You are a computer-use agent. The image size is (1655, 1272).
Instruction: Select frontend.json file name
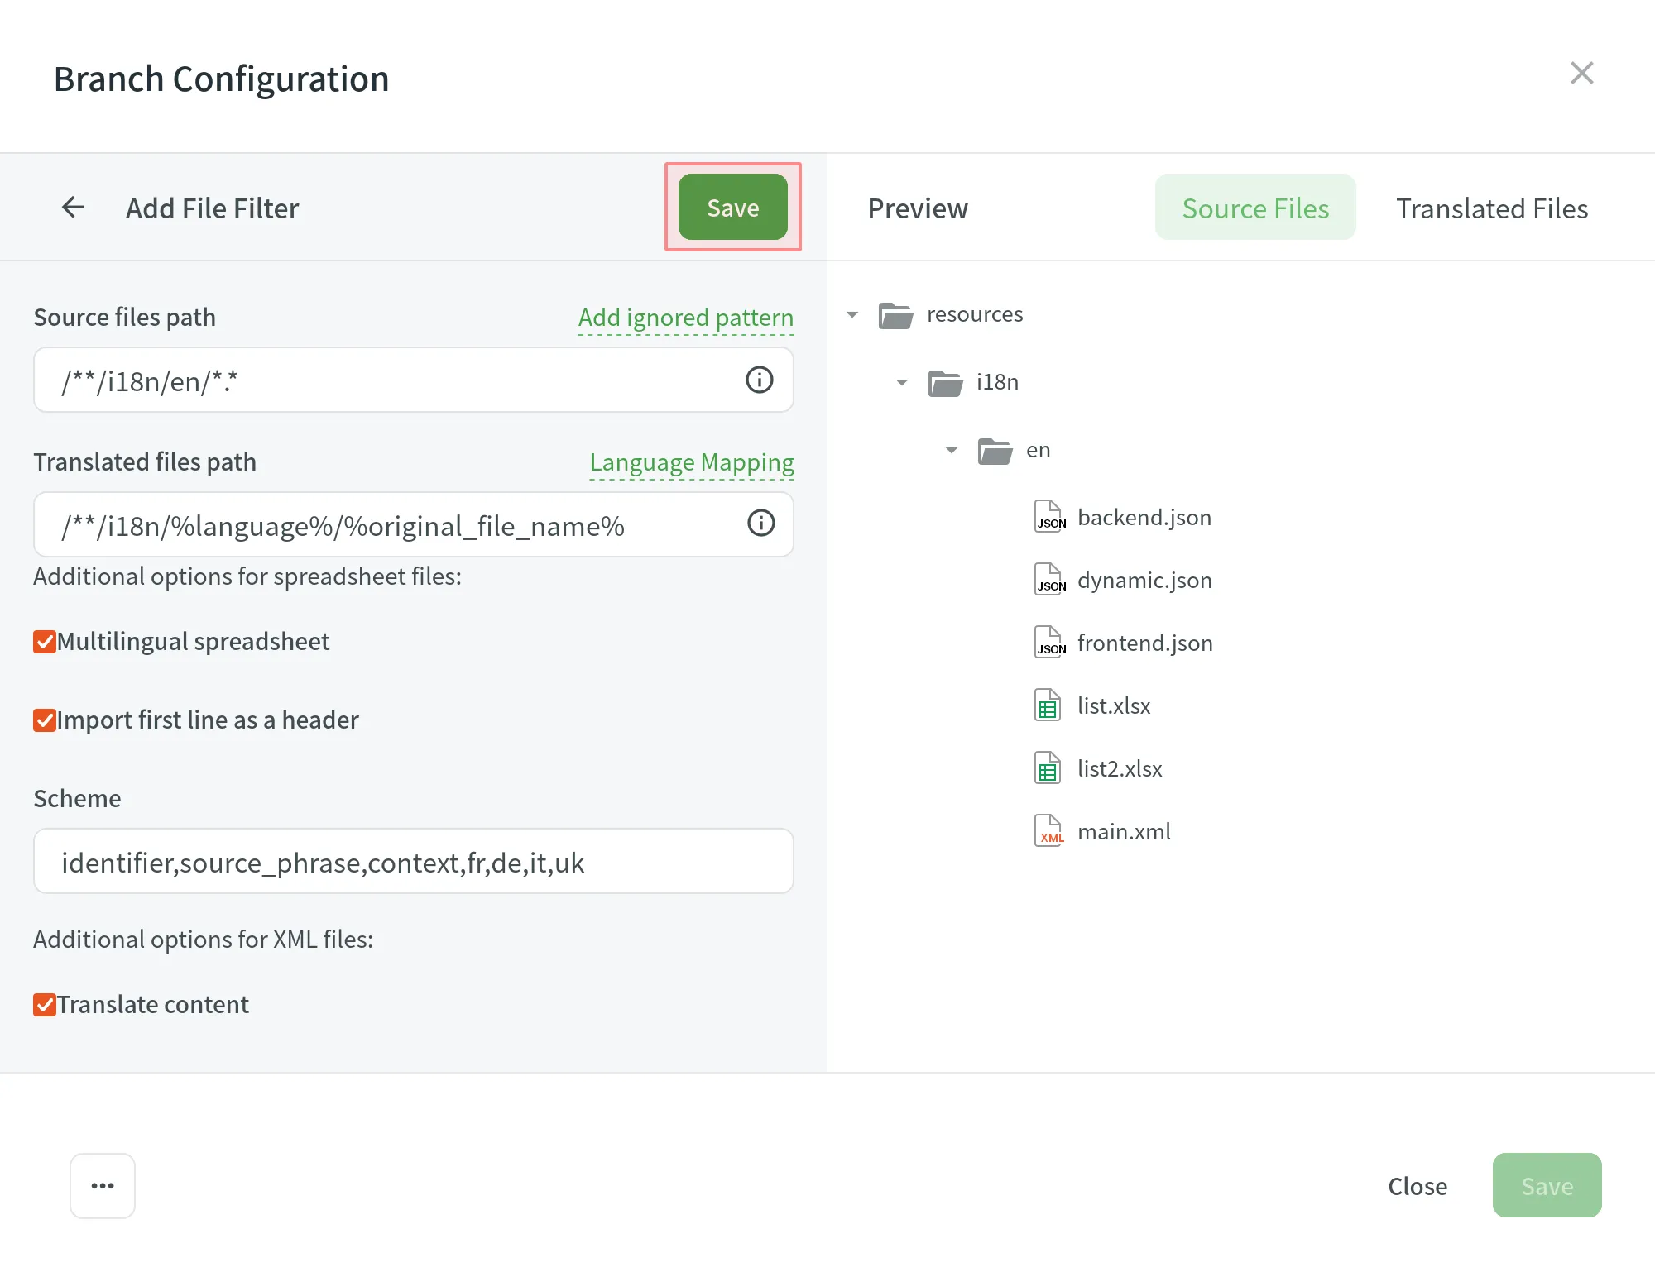click(x=1145, y=643)
